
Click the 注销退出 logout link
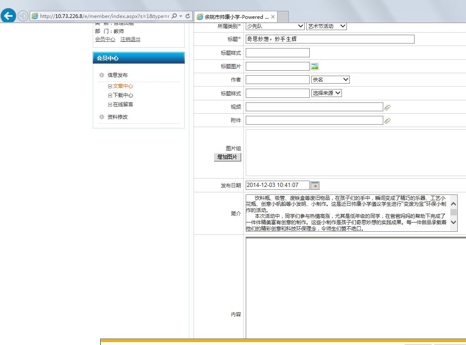click(x=130, y=39)
